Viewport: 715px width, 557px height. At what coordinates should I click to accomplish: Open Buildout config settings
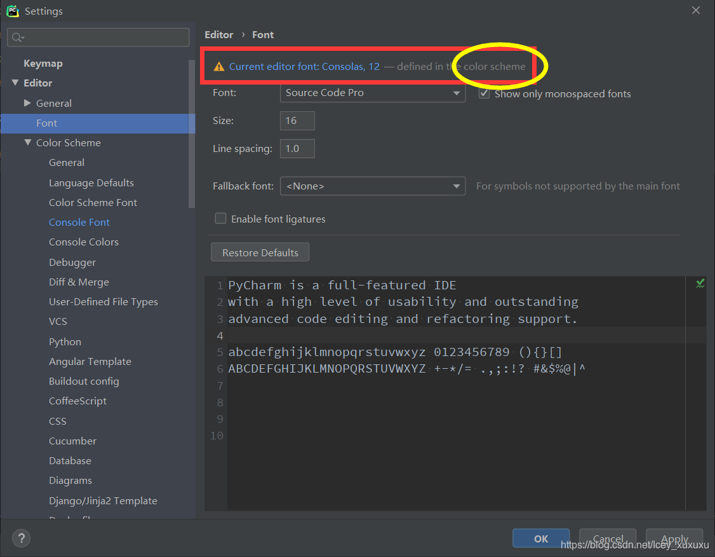pos(84,382)
